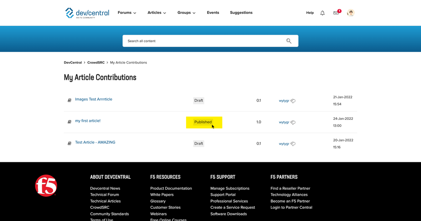Open the Product Documentation link

(x=171, y=188)
